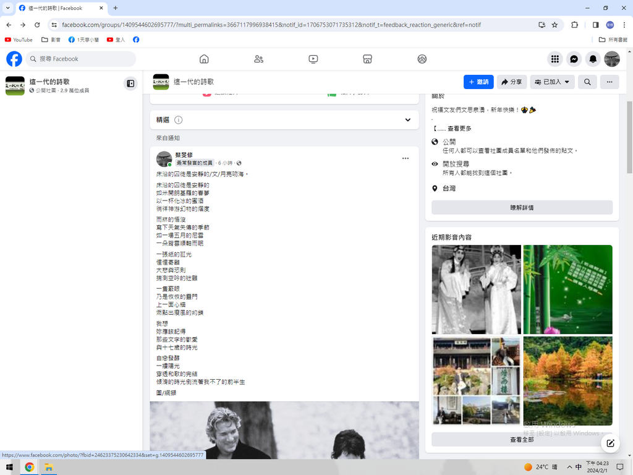Collapse the 精選 featured section chevron
633x475 pixels.
408,120
